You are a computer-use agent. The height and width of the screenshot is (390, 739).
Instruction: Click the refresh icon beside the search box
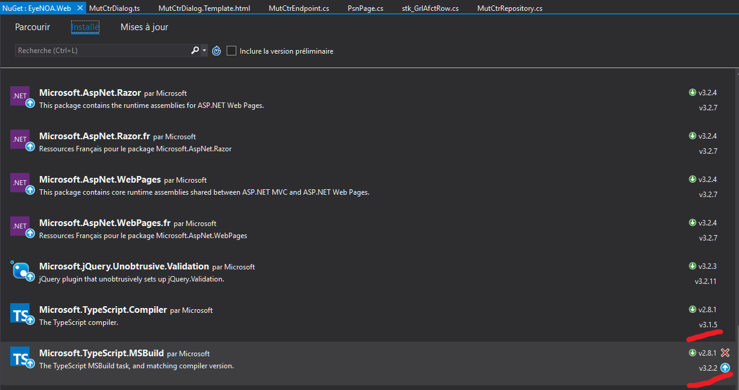216,51
